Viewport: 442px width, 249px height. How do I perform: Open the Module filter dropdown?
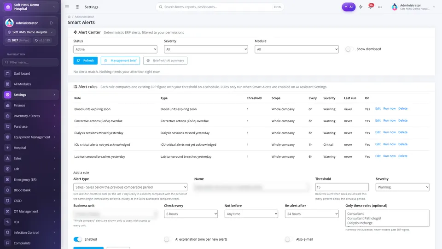point(297,49)
